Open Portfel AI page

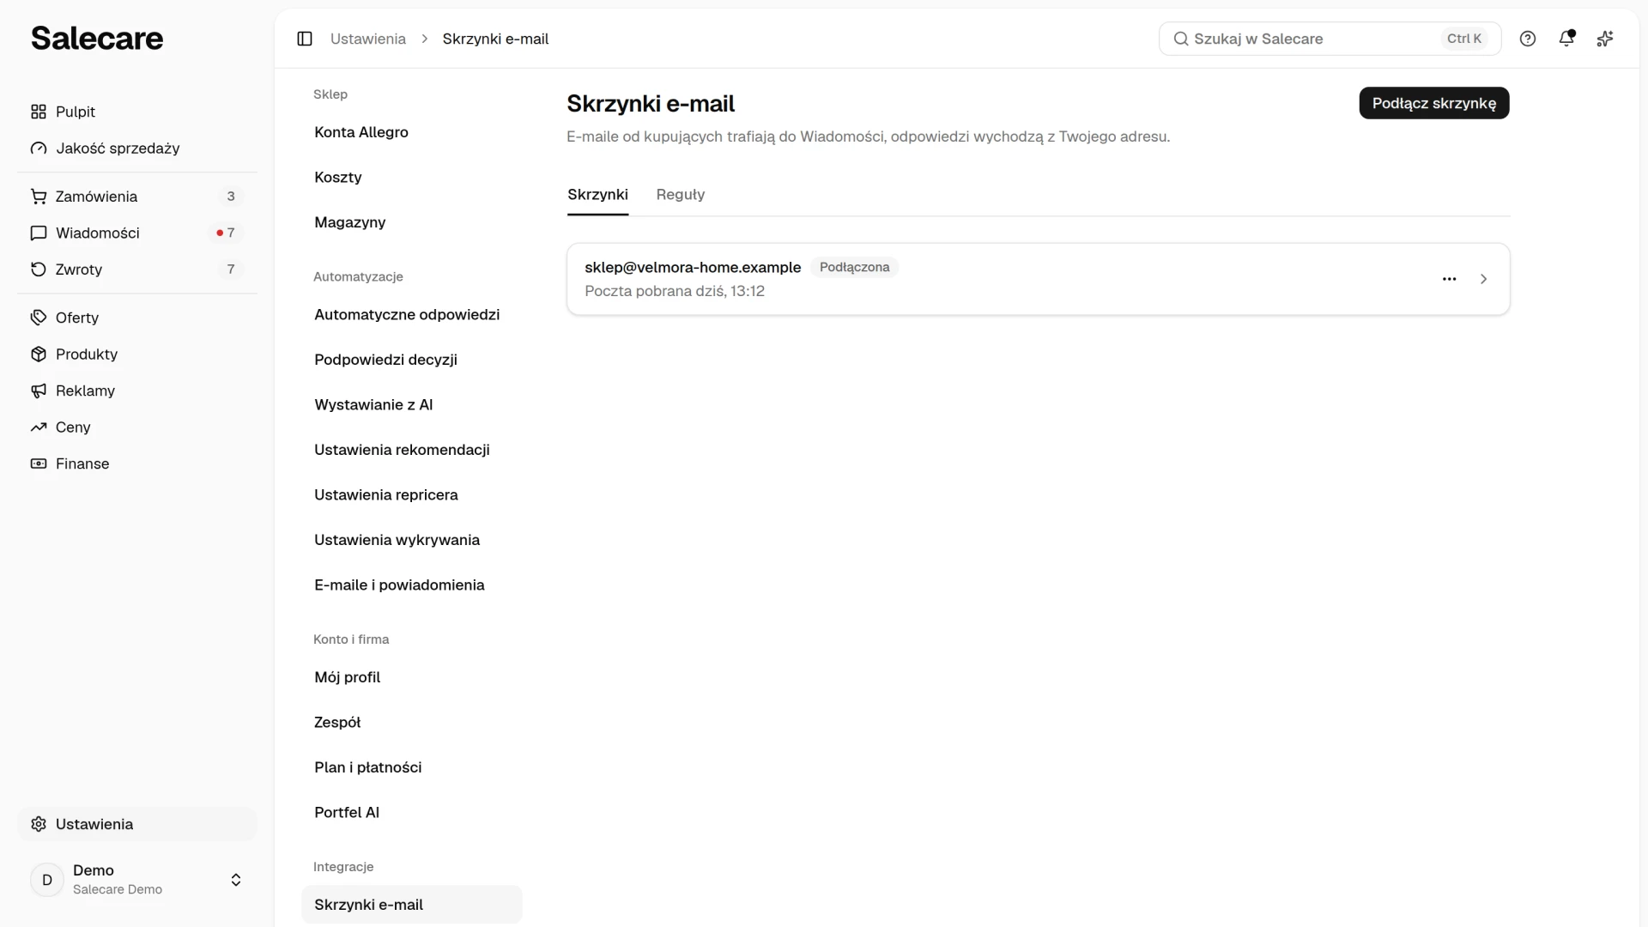(412, 813)
